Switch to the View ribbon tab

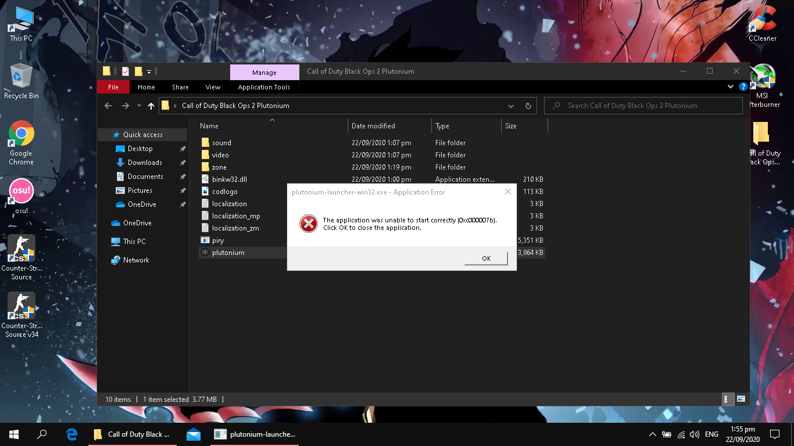(213, 87)
